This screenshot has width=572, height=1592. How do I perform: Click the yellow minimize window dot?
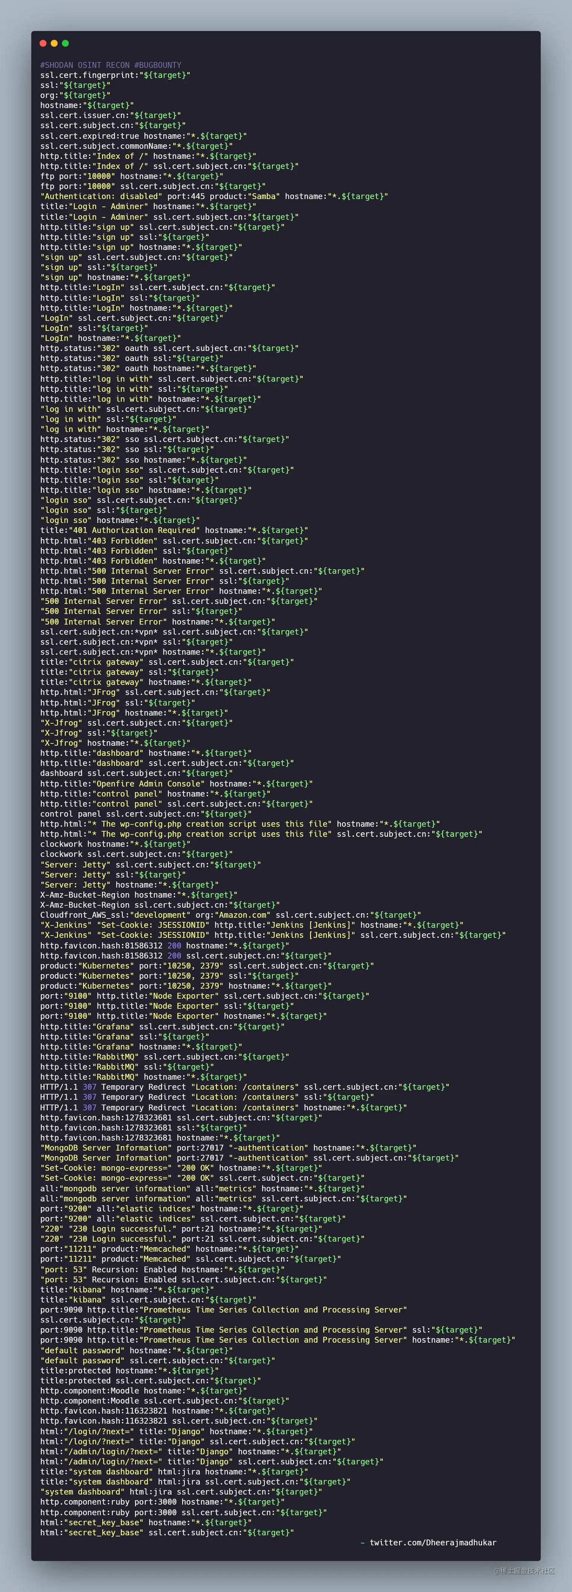[x=54, y=43]
